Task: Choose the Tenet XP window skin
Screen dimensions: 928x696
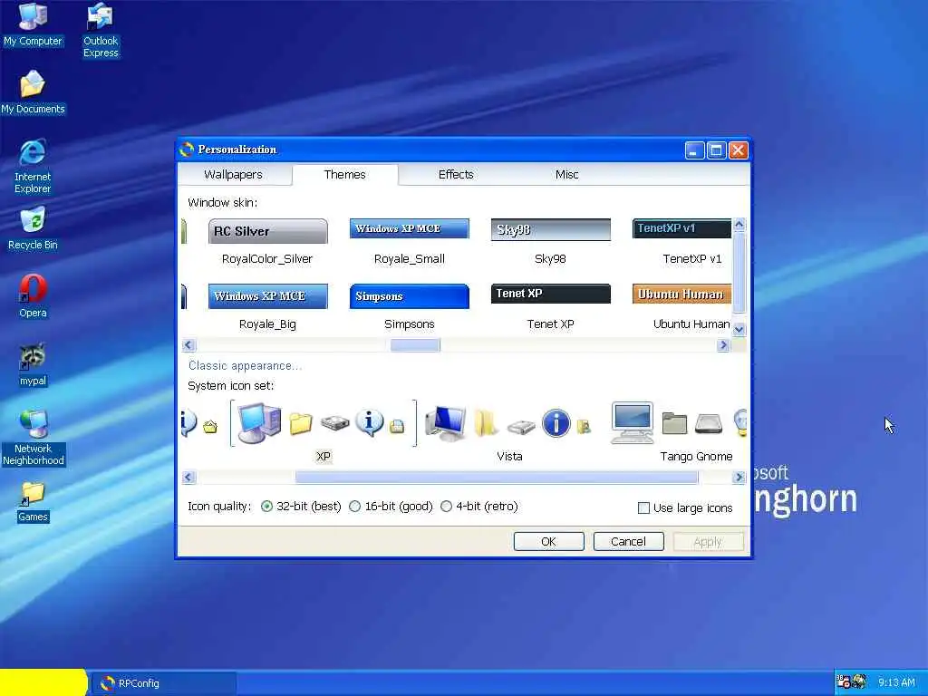Action: coord(550,308)
